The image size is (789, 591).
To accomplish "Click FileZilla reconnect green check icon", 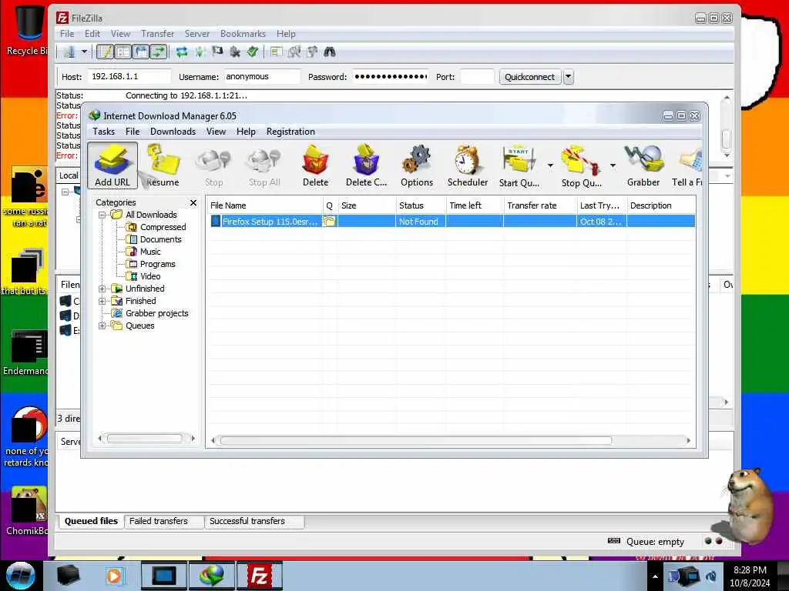I will (x=253, y=52).
